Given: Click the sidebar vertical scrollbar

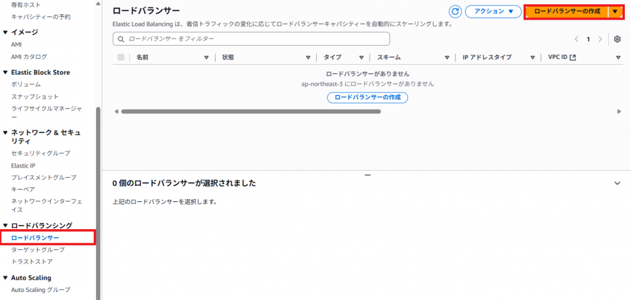Looking at the screenshot, I should (98, 203).
